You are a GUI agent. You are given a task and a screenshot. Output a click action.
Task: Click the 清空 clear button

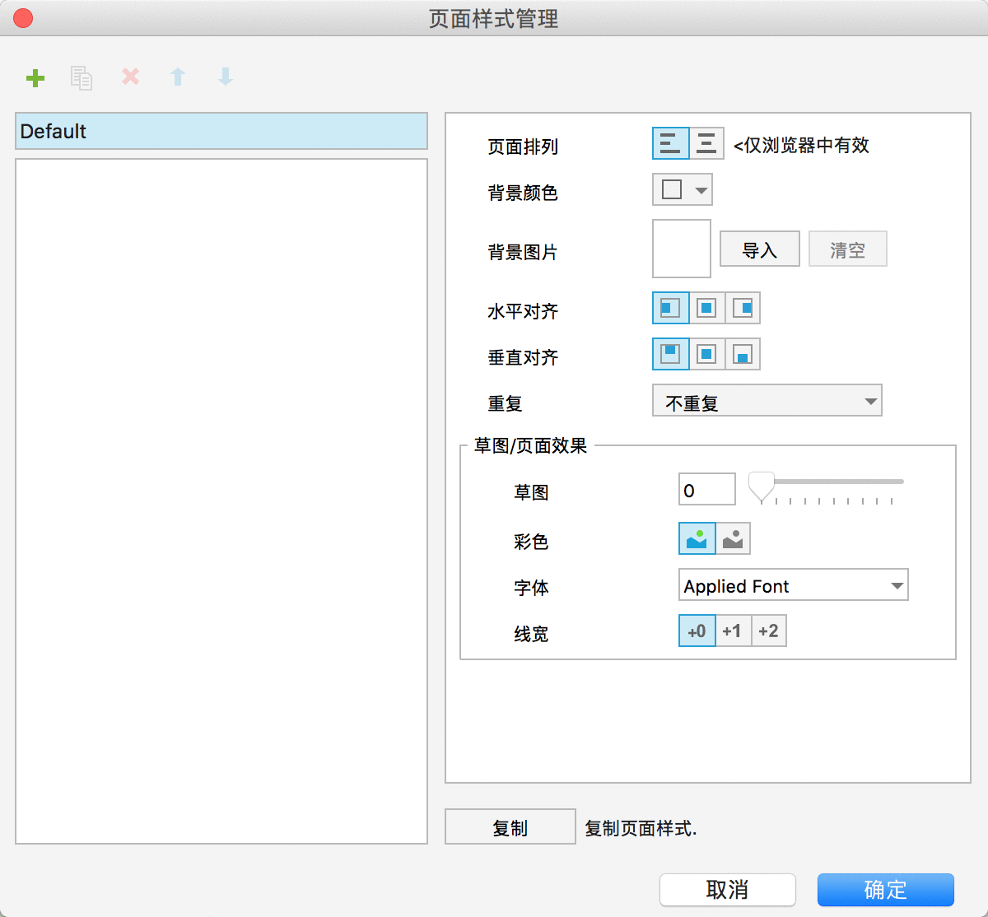pyautogui.click(x=848, y=249)
